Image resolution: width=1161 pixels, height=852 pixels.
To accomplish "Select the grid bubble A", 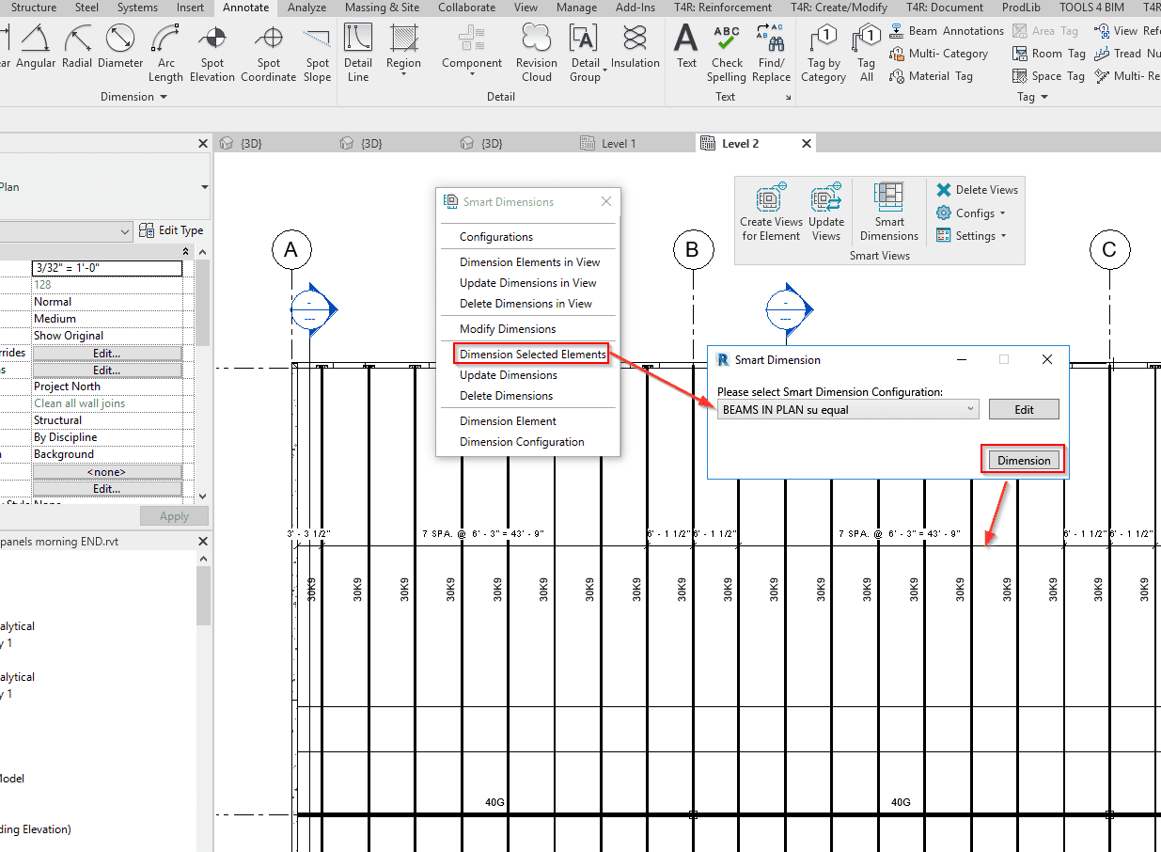I will click(291, 250).
